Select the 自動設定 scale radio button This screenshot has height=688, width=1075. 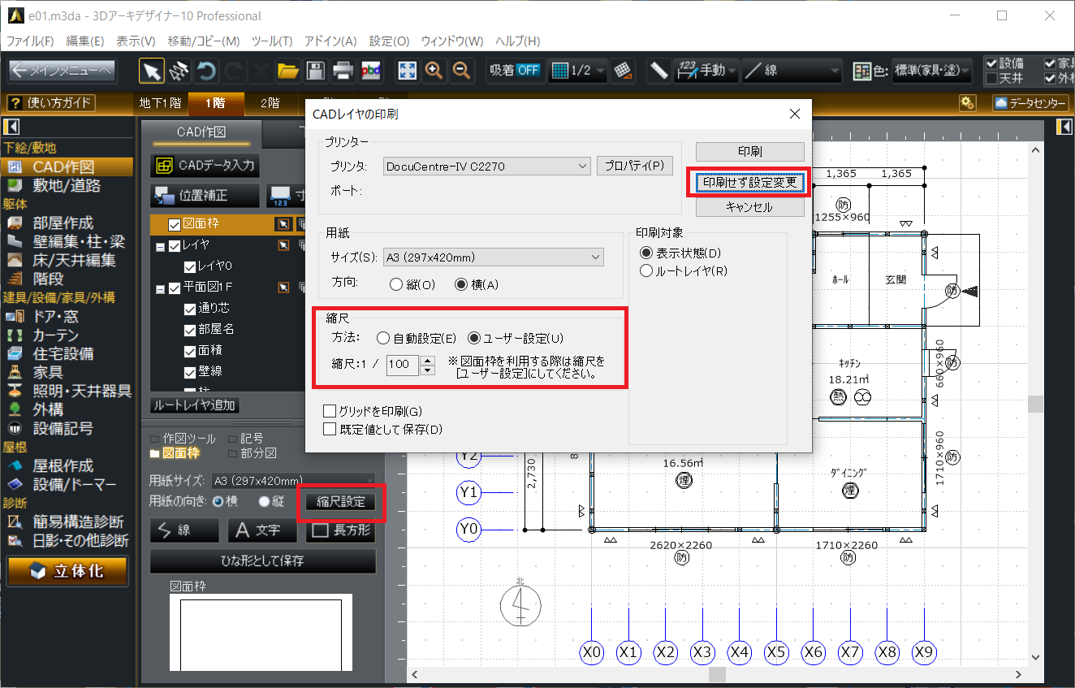click(x=383, y=338)
